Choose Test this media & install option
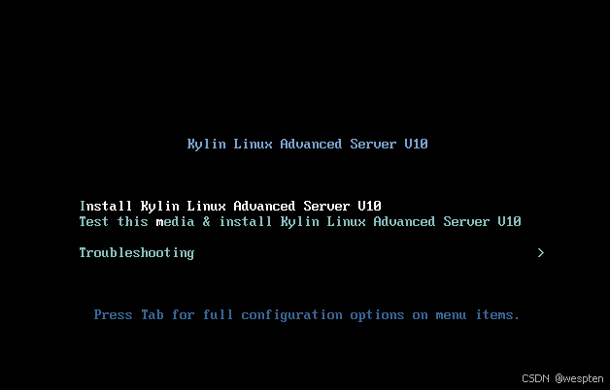This screenshot has width=610, height=390. (300, 222)
